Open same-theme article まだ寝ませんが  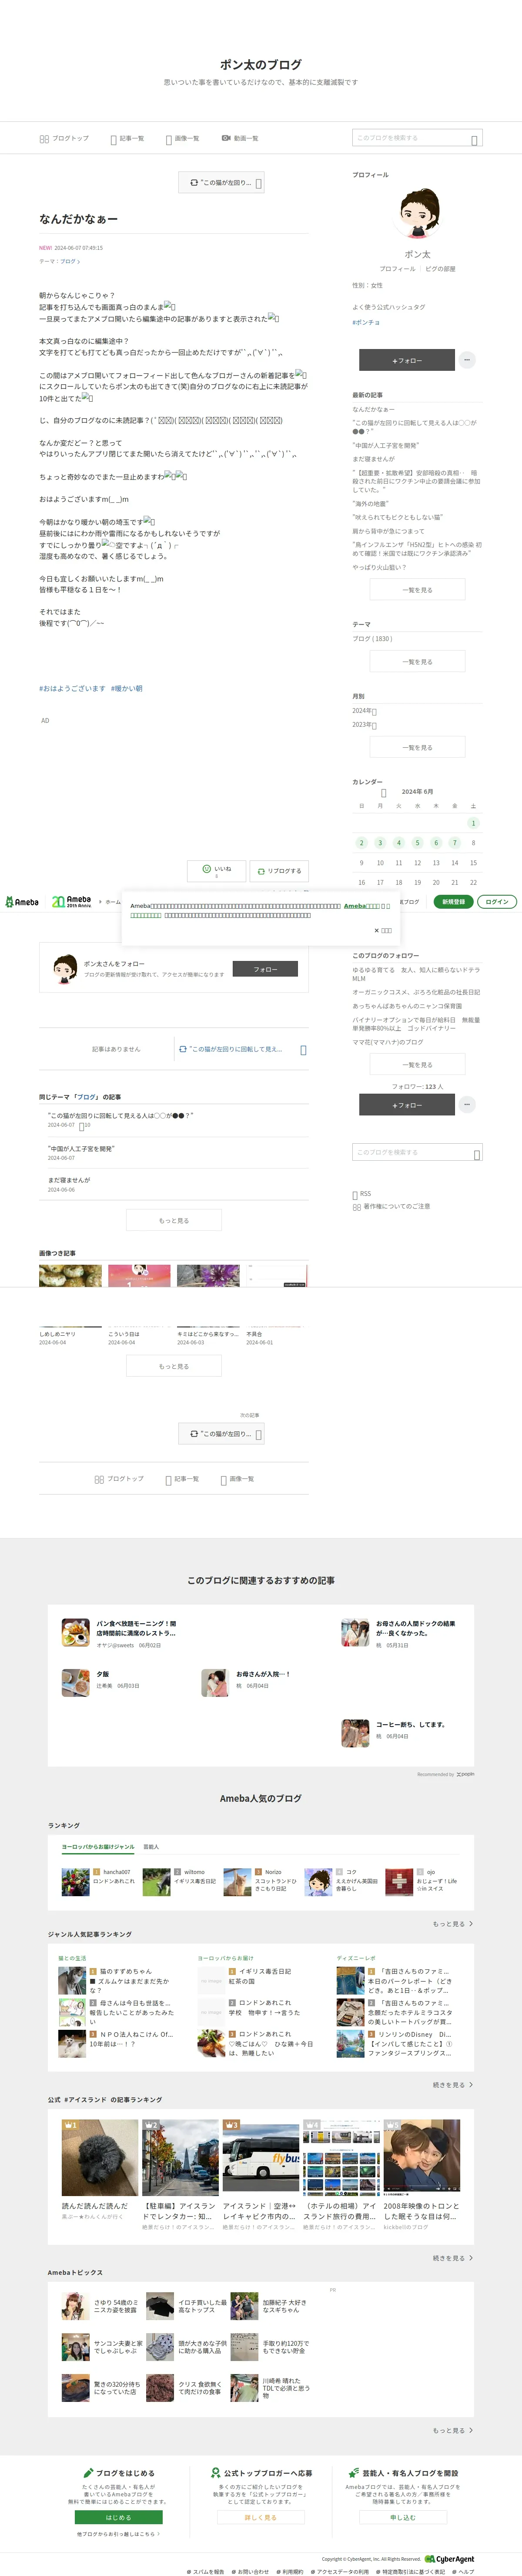[x=69, y=1180]
